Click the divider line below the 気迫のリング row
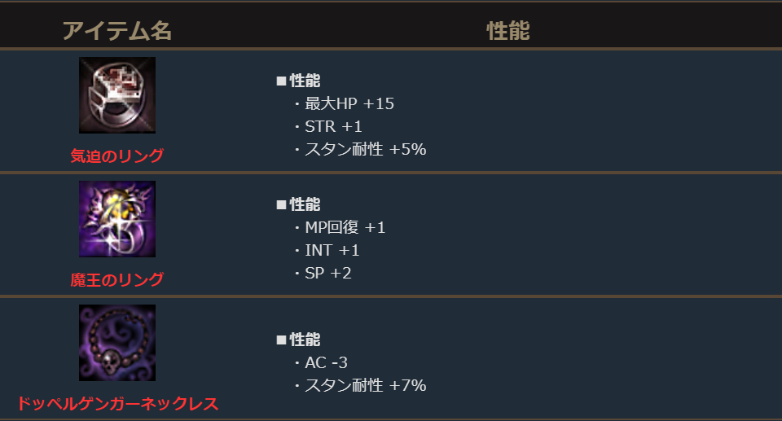 tap(391, 173)
